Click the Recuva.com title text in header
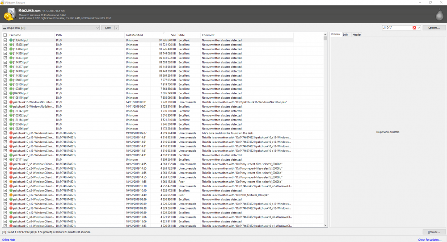The width and height of the screenshot is (447, 242). (30, 11)
